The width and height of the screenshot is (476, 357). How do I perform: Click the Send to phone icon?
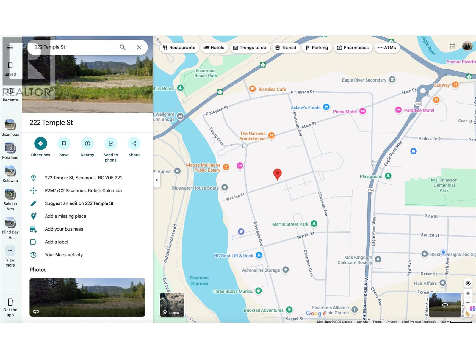(110, 144)
